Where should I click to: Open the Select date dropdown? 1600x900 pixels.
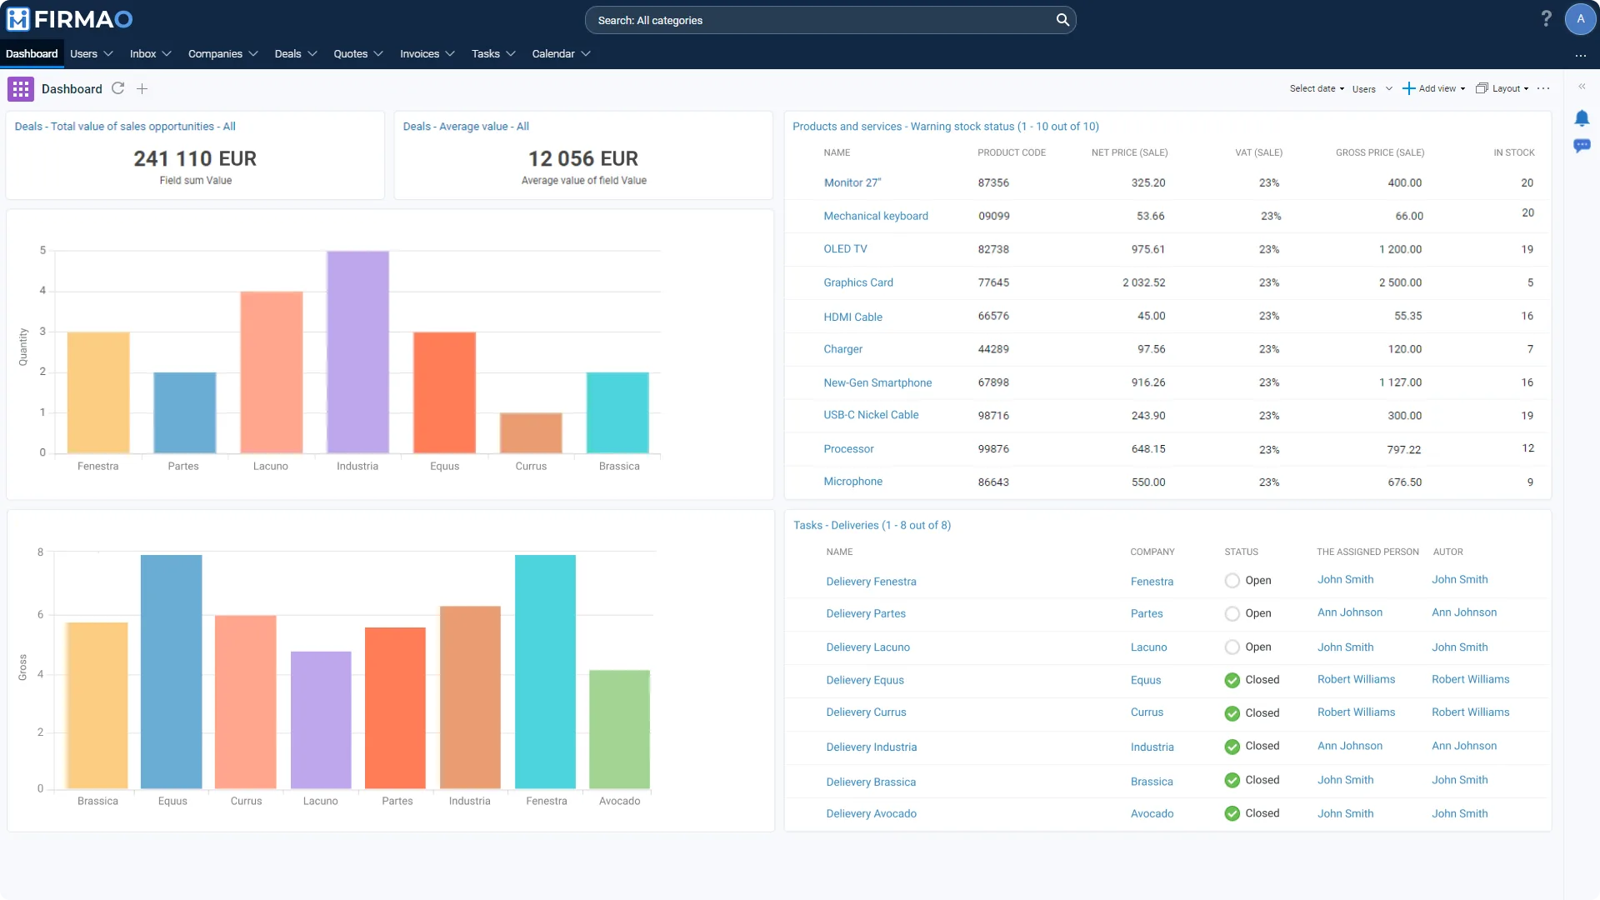pos(1317,88)
